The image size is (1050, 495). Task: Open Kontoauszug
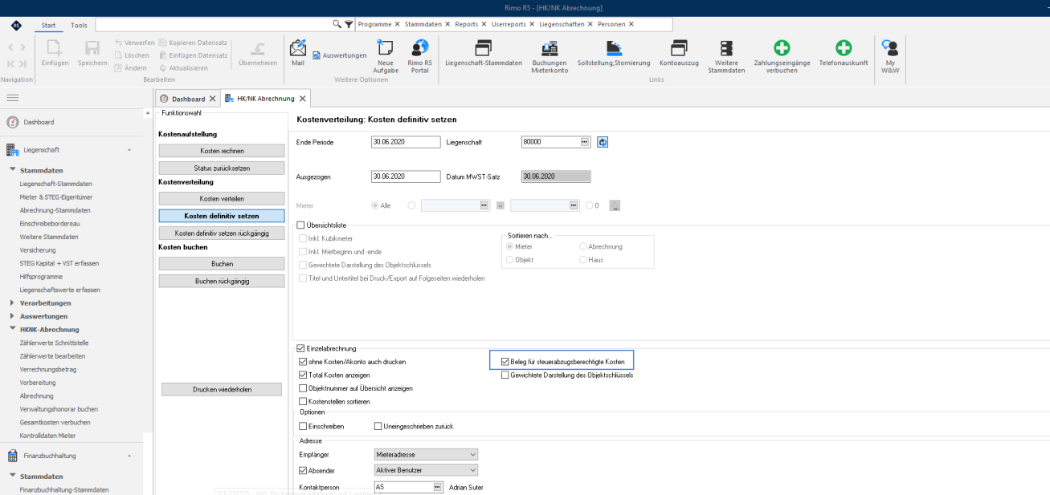pos(678,53)
